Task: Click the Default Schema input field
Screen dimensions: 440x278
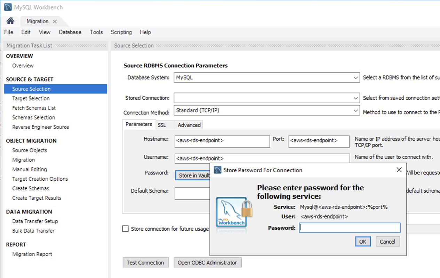Action: point(192,194)
